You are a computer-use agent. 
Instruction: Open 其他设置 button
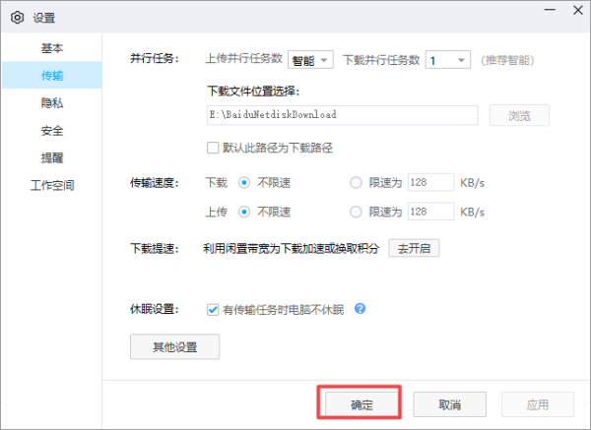pyautogui.click(x=175, y=346)
